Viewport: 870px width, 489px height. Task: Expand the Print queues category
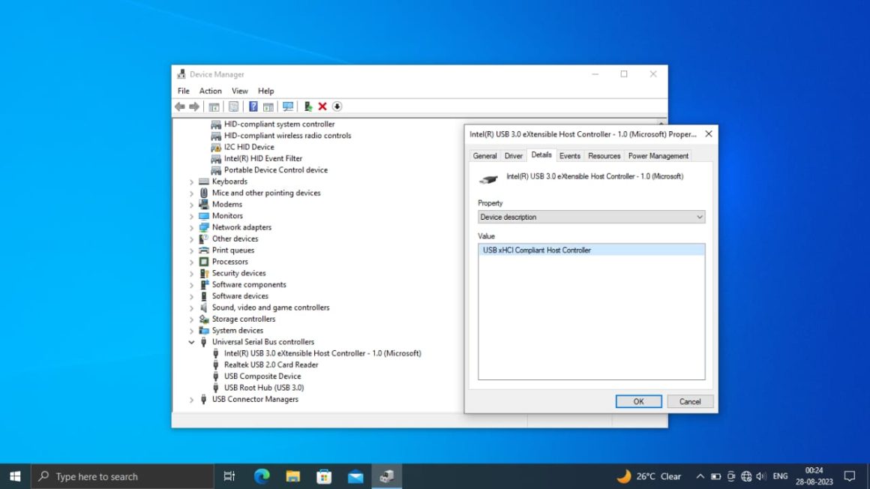(191, 251)
